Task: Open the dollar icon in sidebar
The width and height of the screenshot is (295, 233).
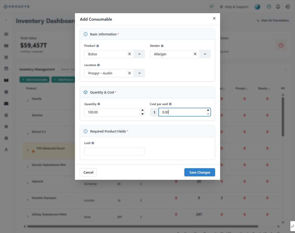Action: coord(6,115)
